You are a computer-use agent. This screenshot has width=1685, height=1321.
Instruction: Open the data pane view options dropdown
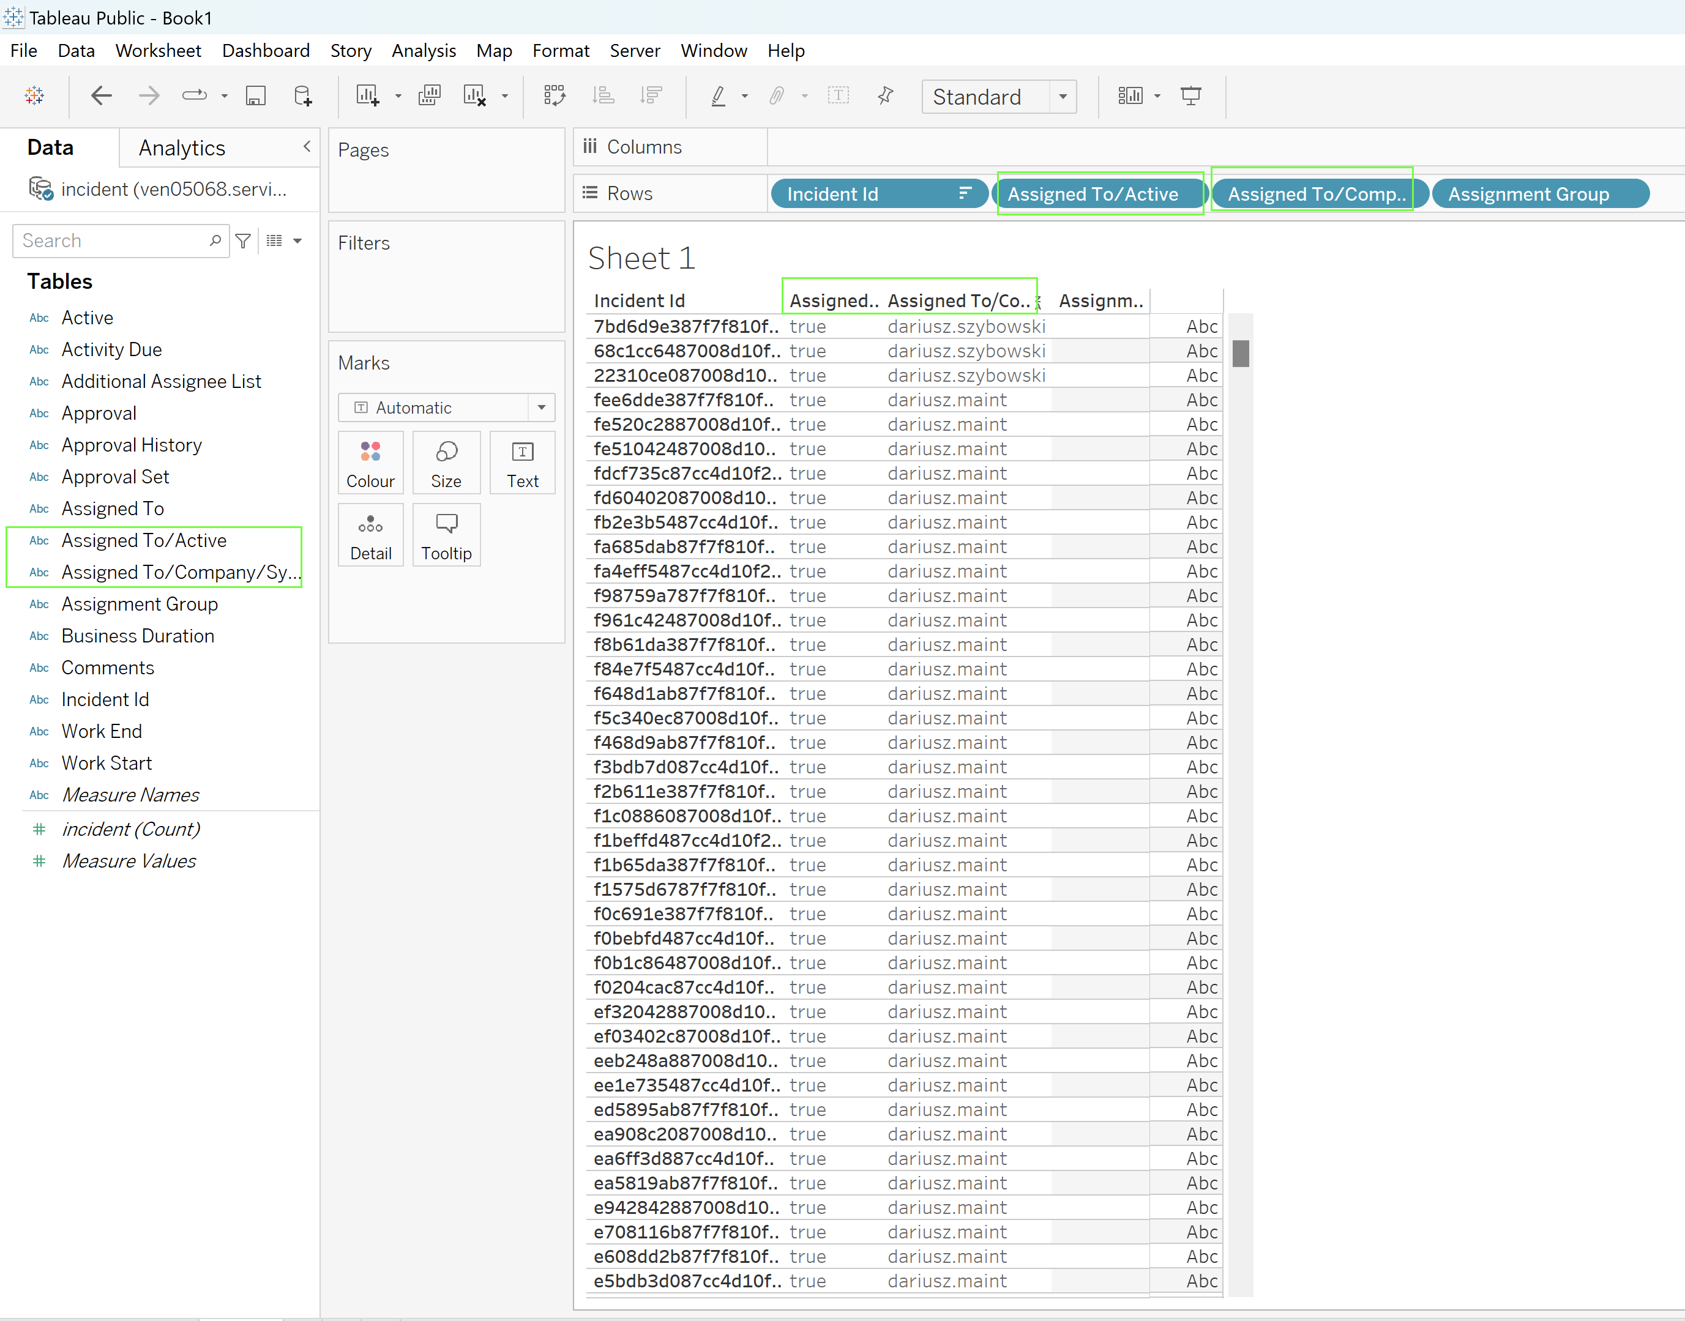coord(297,241)
